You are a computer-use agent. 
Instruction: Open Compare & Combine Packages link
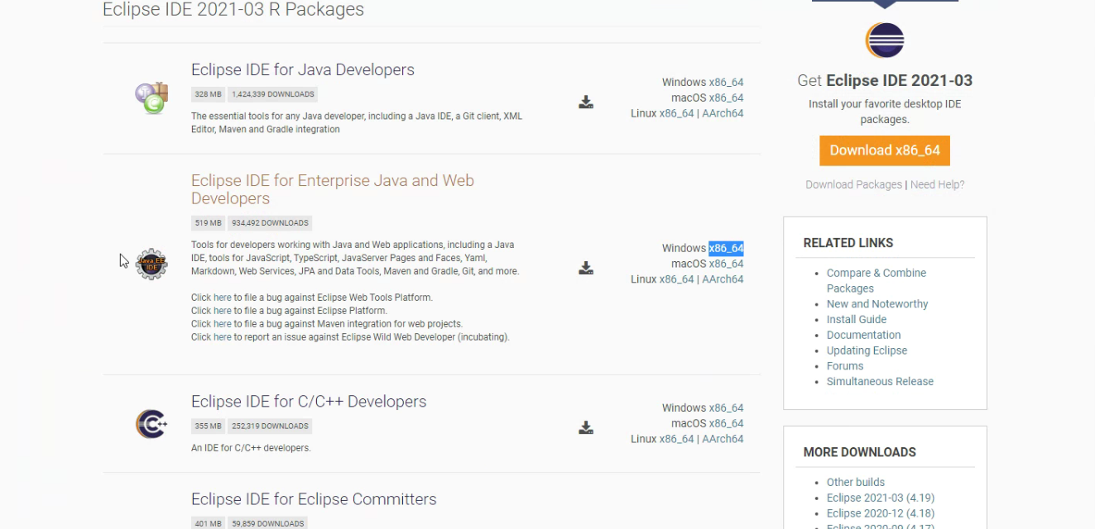coord(876,280)
